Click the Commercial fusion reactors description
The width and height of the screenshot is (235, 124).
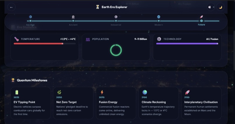click(x=114, y=110)
